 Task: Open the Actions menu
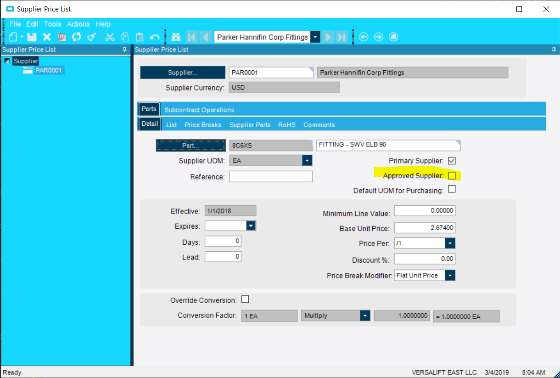[x=78, y=24]
